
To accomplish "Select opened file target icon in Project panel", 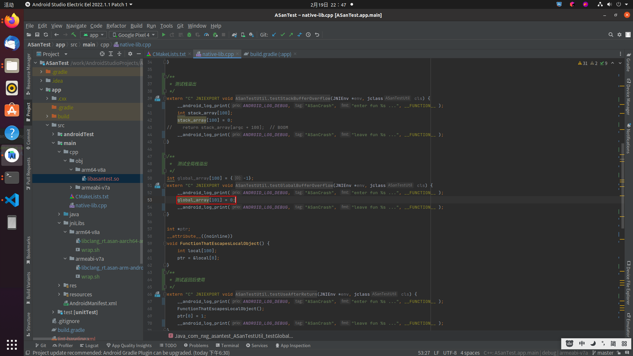I will [102, 54].
